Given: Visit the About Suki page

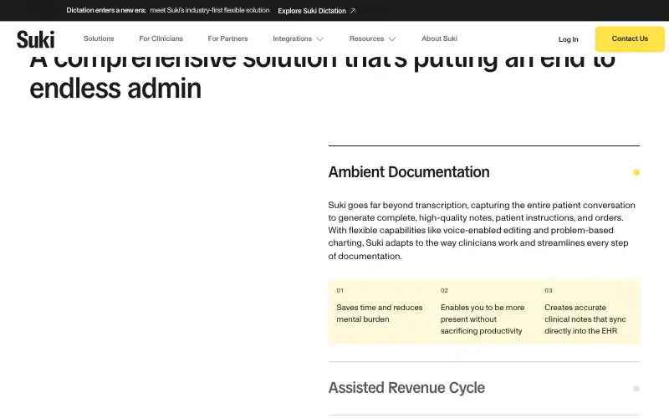Looking at the screenshot, I should click(439, 38).
